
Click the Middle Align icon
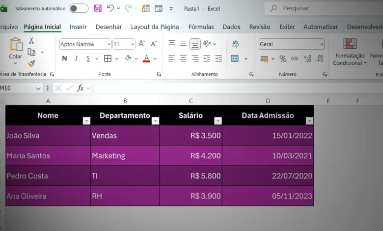[x=184, y=44]
